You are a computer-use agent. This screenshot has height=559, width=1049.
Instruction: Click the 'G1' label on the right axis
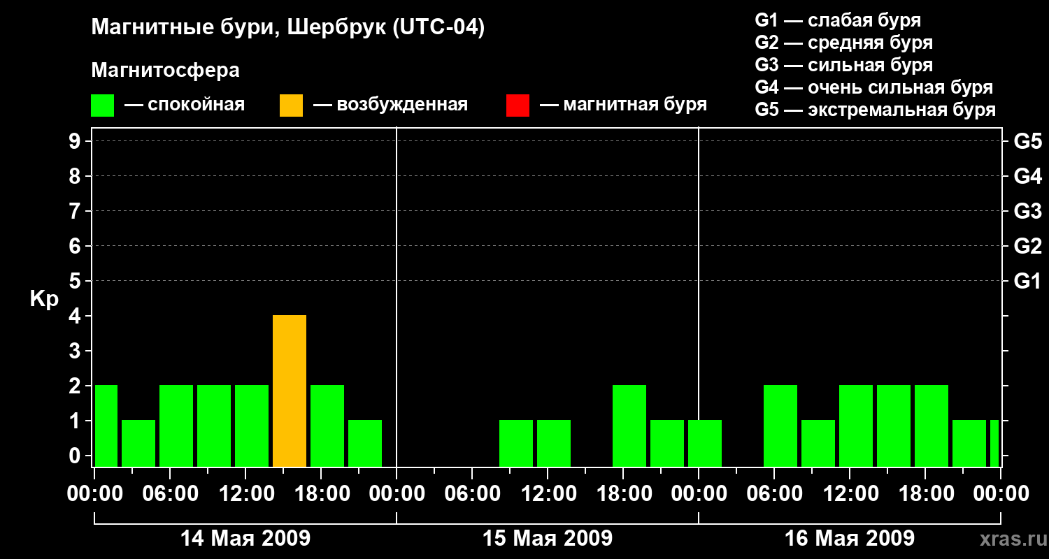(1027, 282)
